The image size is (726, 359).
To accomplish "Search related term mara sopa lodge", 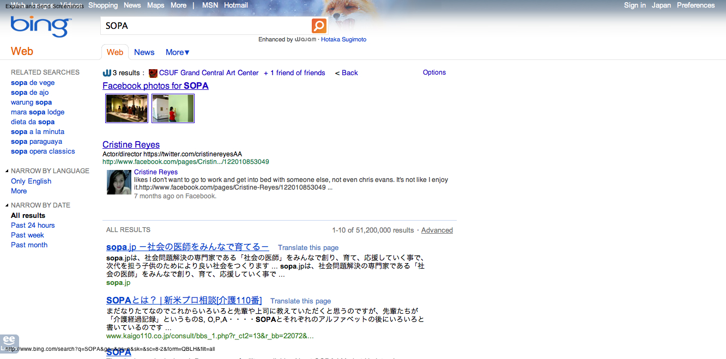I will (38, 112).
